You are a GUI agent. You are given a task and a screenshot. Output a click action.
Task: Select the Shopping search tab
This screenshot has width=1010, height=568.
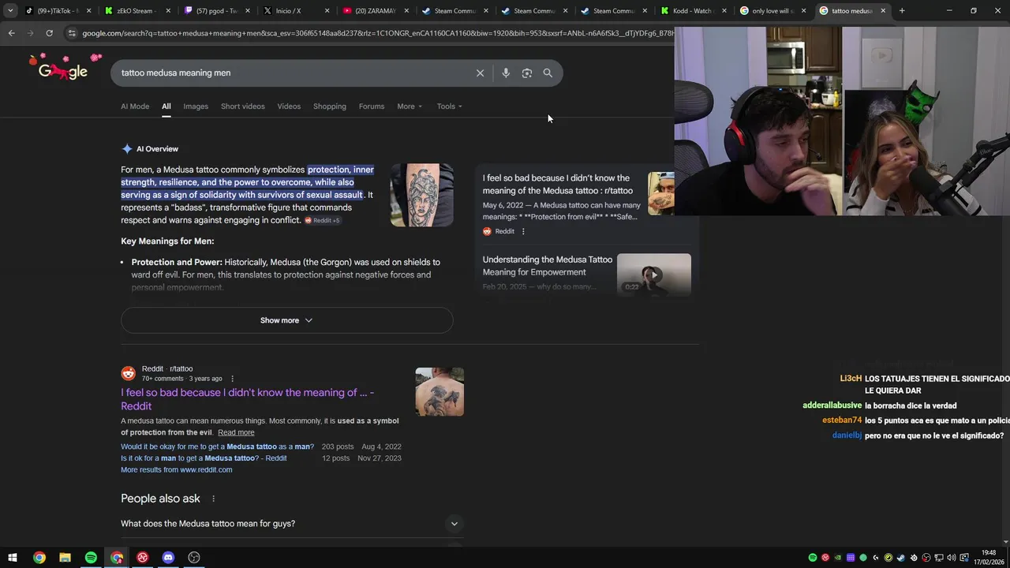click(x=330, y=106)
